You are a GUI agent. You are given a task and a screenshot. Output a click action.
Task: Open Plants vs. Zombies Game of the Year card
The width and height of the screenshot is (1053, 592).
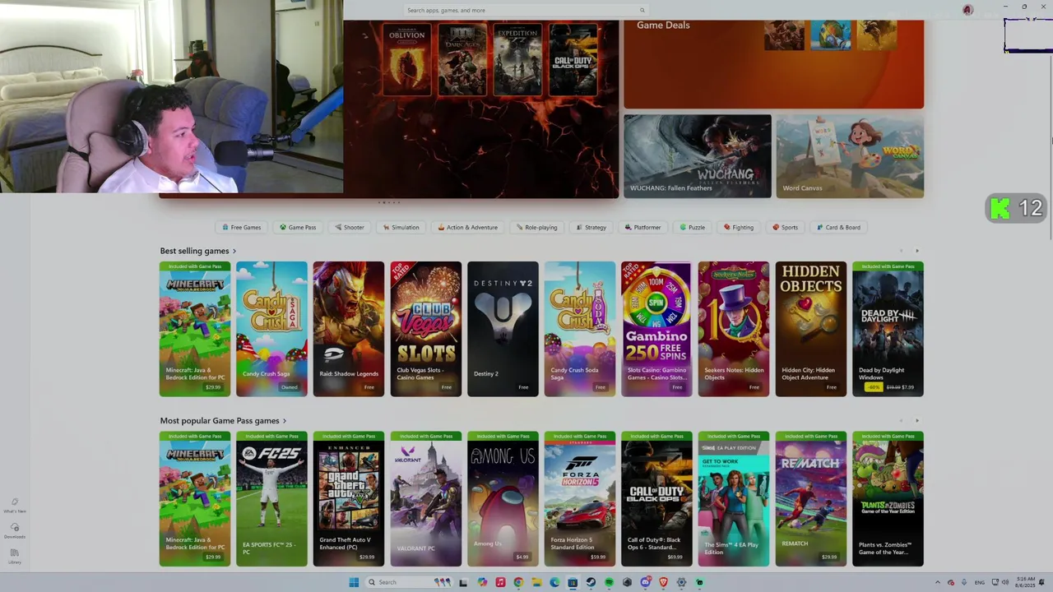pos(888,499)
